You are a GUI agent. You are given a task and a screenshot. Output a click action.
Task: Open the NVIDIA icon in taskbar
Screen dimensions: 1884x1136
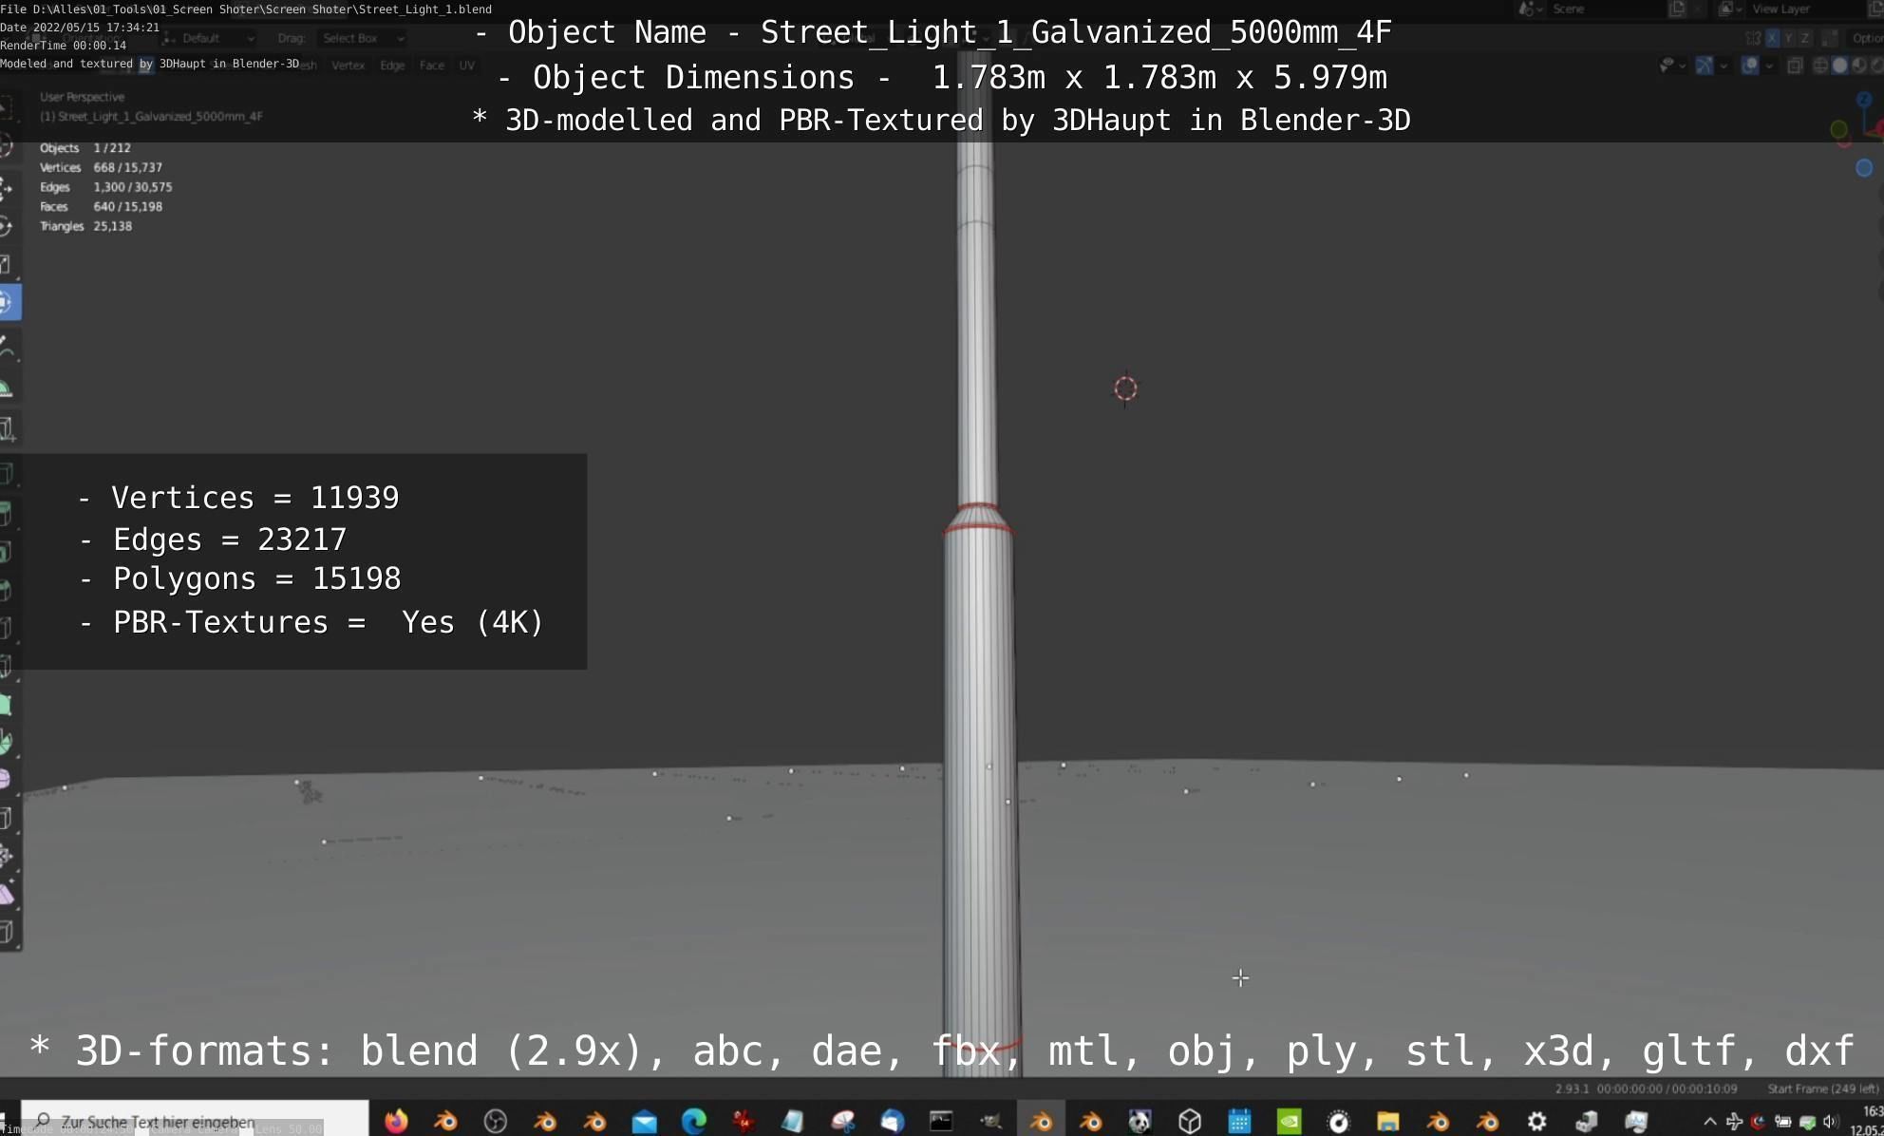point(1289,1121)
